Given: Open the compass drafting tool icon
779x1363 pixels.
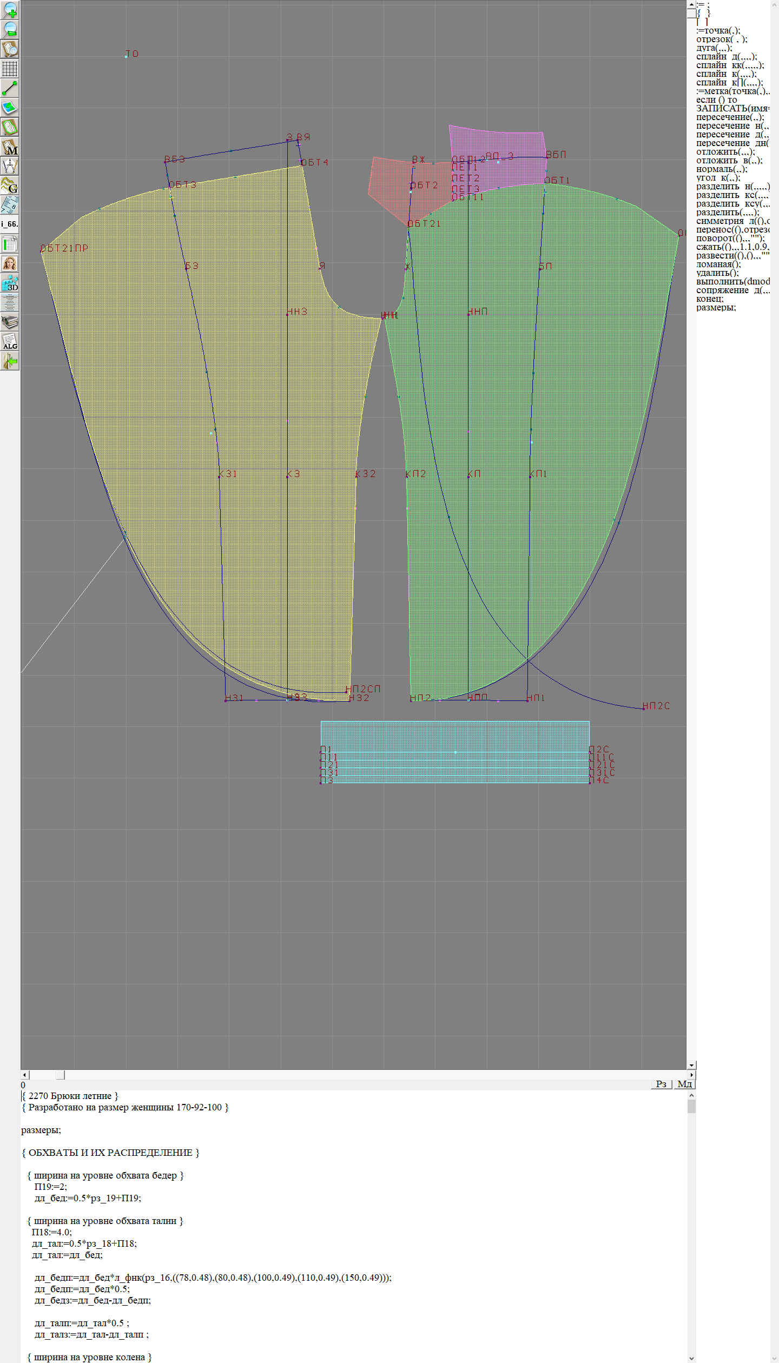Looking at the screenshot, I should 10,166.
